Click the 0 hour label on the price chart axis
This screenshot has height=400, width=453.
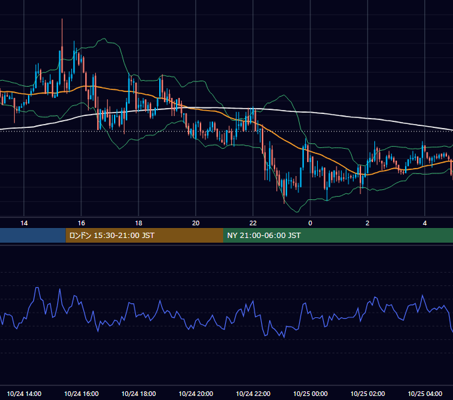click(x=310, y=223)
